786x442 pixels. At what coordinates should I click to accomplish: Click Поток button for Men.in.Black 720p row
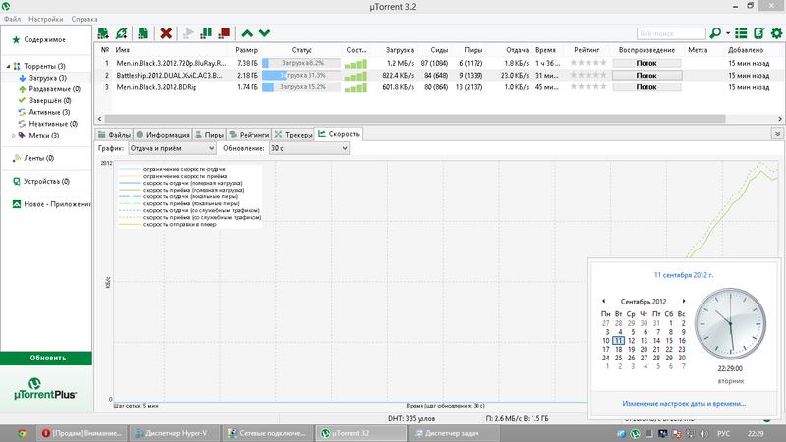click(x=646, y=63)
